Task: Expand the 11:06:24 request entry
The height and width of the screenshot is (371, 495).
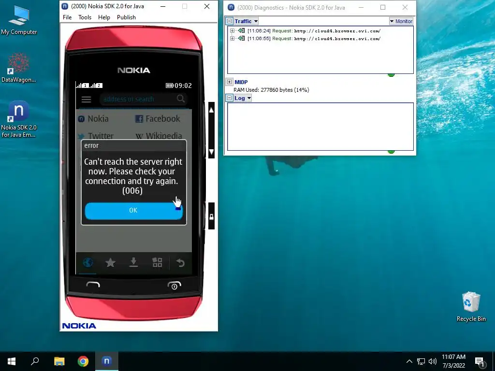Action: (233, 30)
